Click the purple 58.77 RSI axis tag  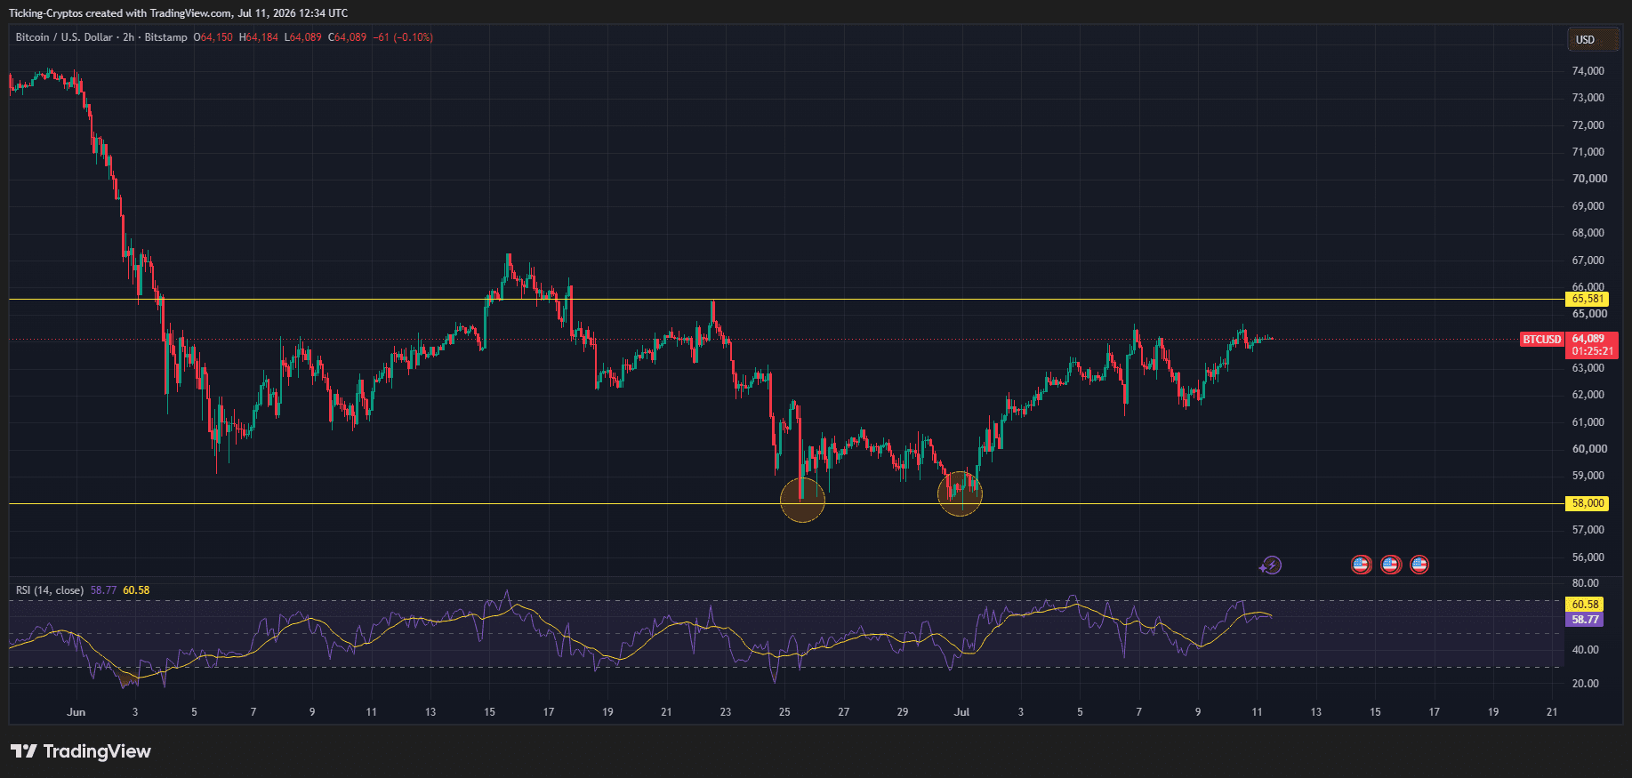(x=1585, y=620)
